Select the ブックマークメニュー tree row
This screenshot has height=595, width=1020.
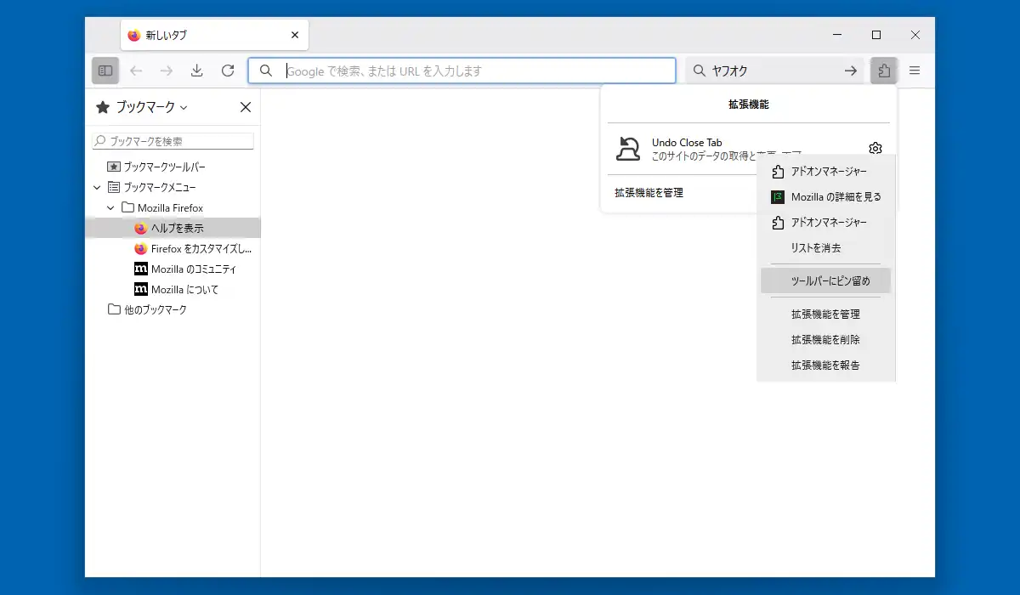(x=173, y=187)
